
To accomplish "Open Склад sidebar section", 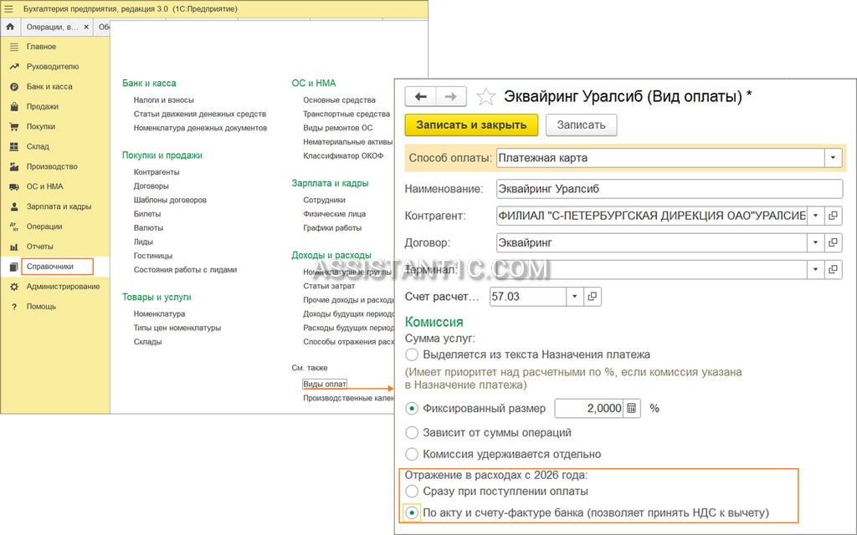I will click(x=38, y=146).
